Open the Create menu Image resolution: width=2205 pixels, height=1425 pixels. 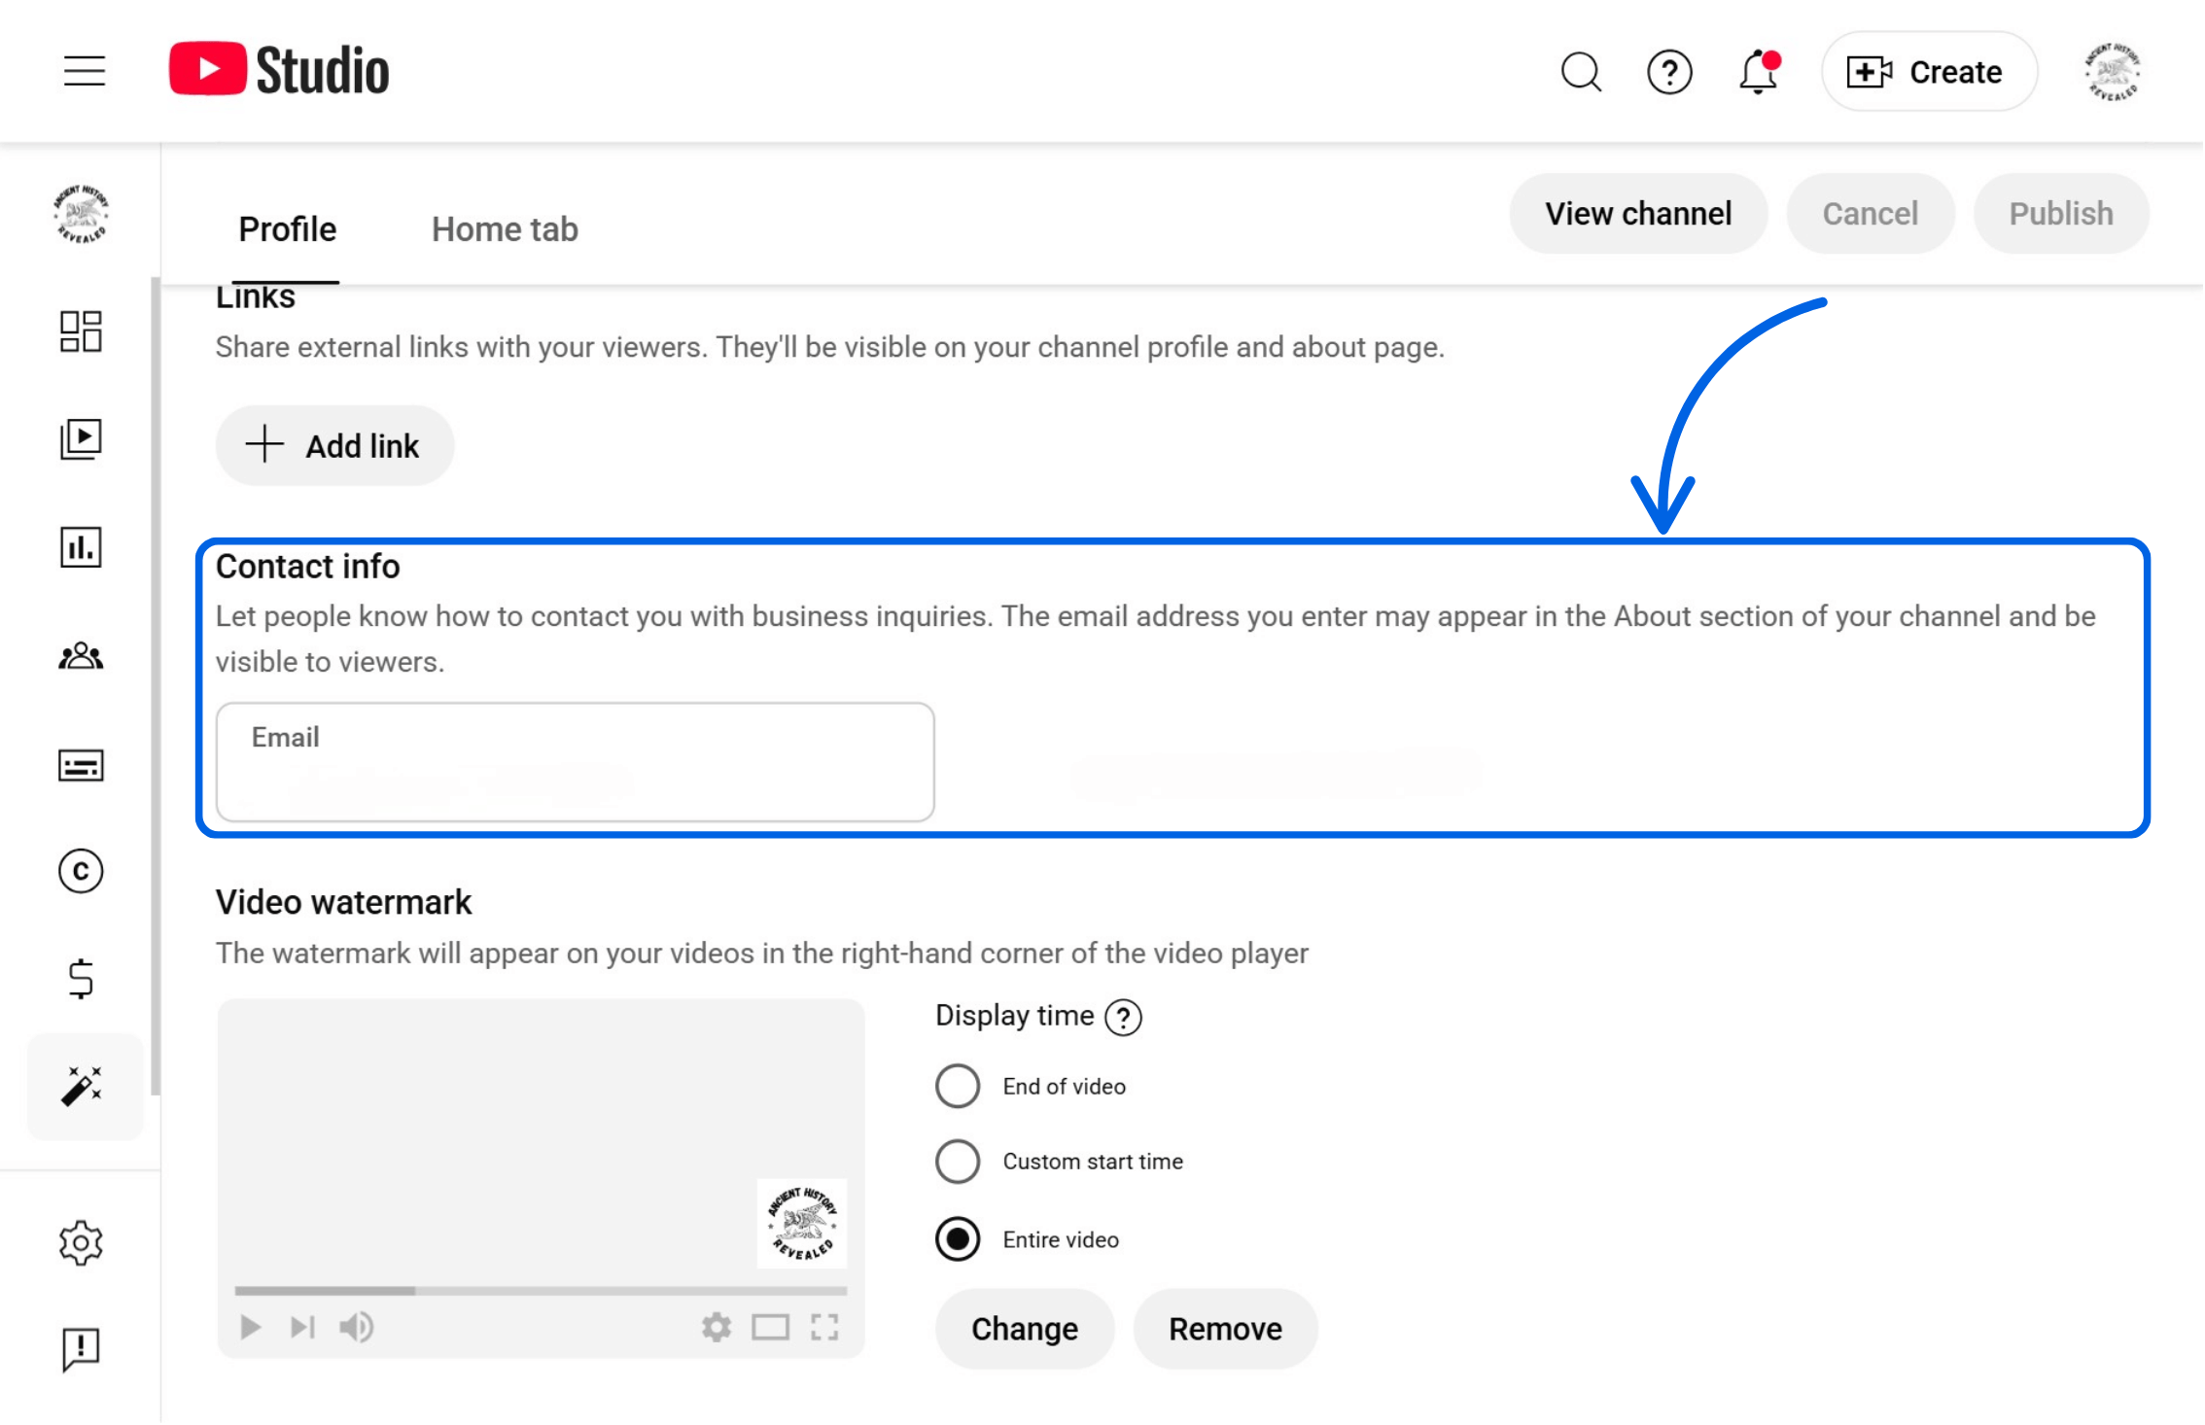[1928, 71]
